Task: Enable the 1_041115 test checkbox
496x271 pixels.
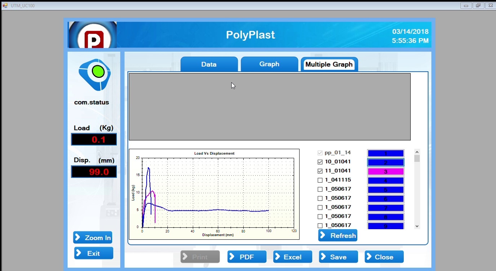Action: [320, 180]
